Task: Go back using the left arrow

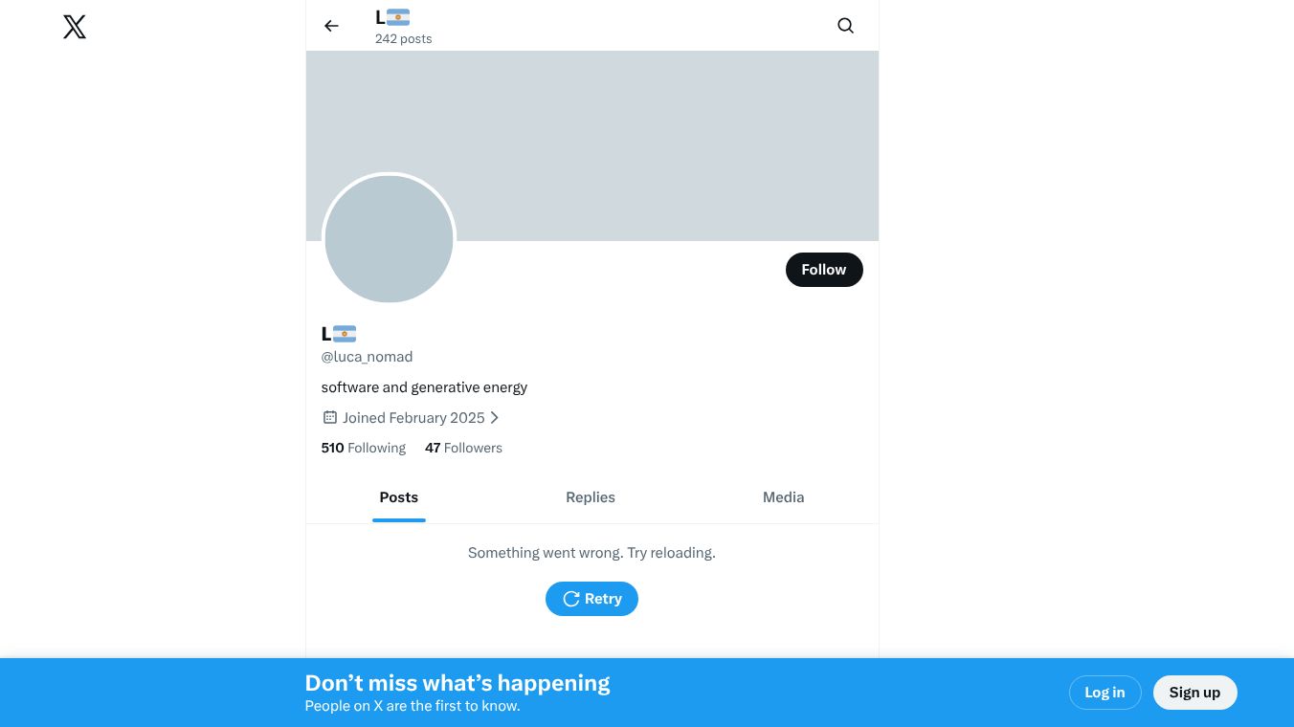Action: (331, 26)
